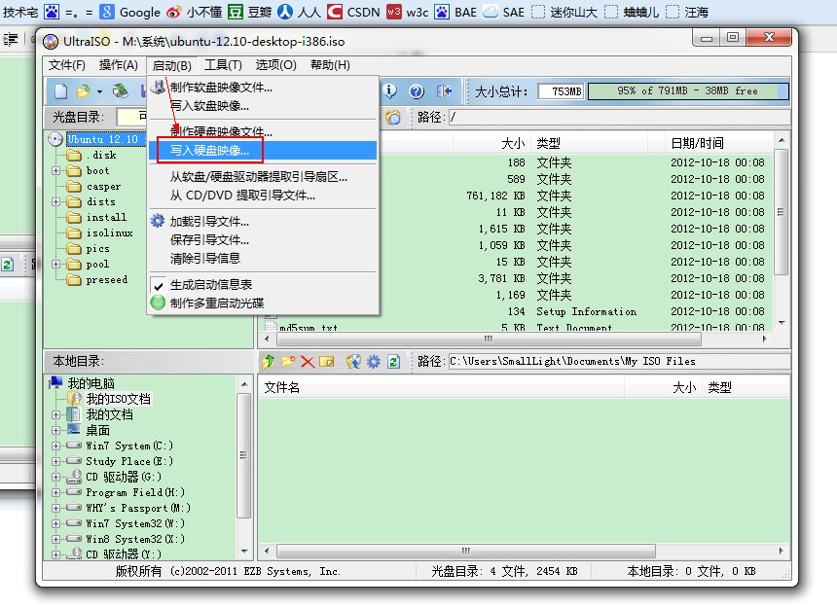Click Setup Information file type row
The width and height of the screenshot is (837, 607).
[586, 311]
